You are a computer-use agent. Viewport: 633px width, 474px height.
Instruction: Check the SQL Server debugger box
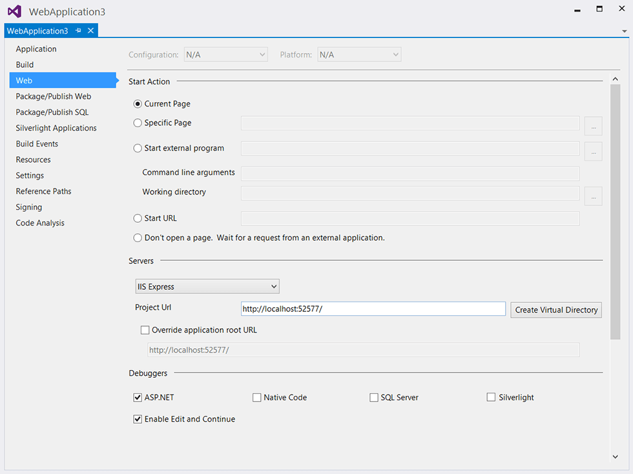click(x=374, y=398)
